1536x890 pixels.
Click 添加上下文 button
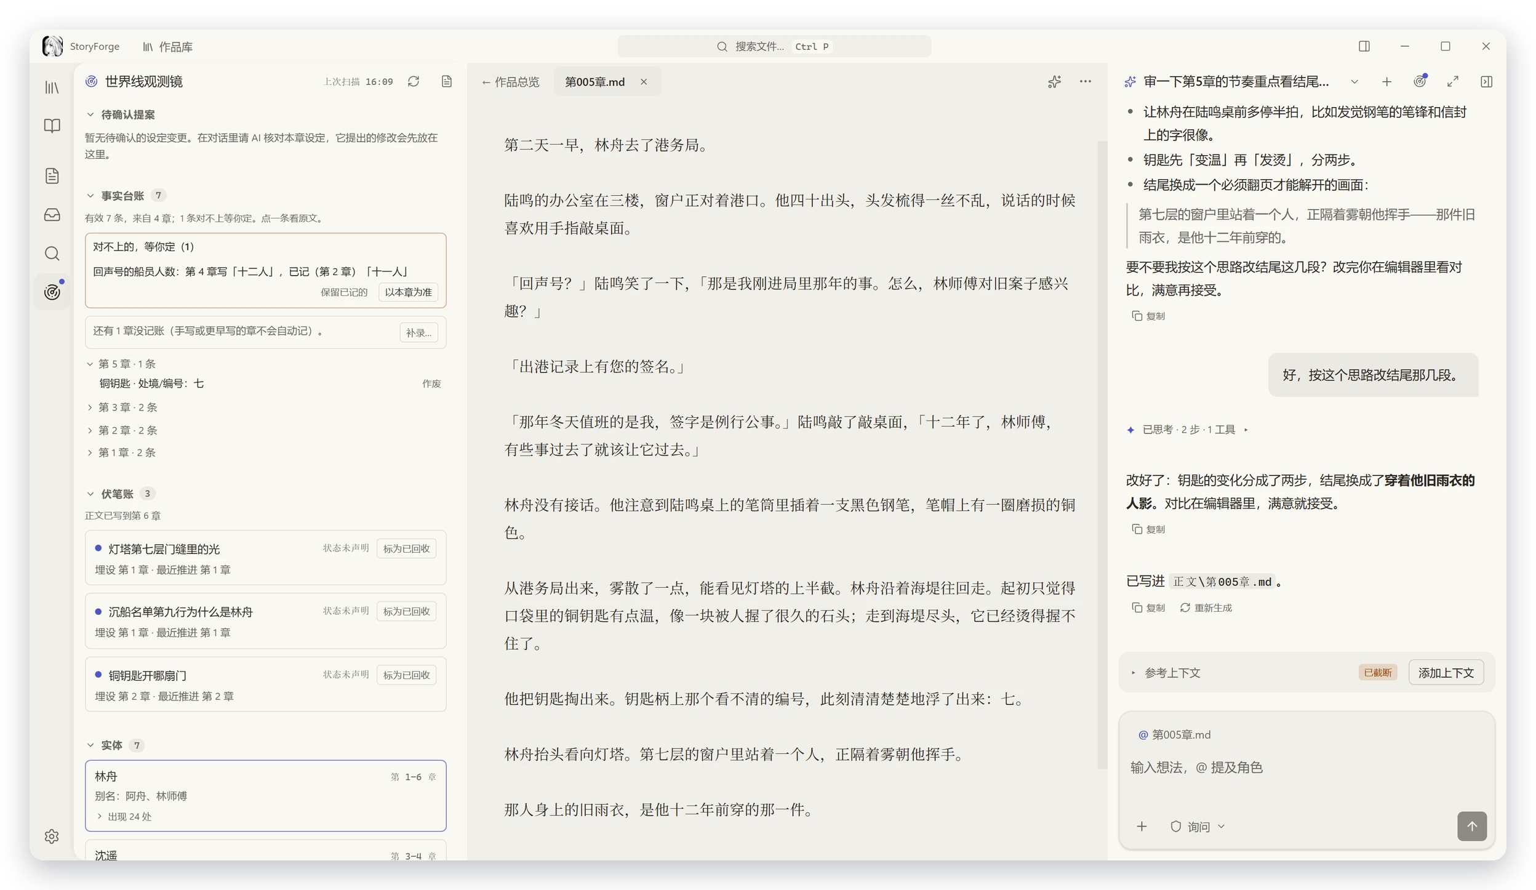(x=1446, y=672)
